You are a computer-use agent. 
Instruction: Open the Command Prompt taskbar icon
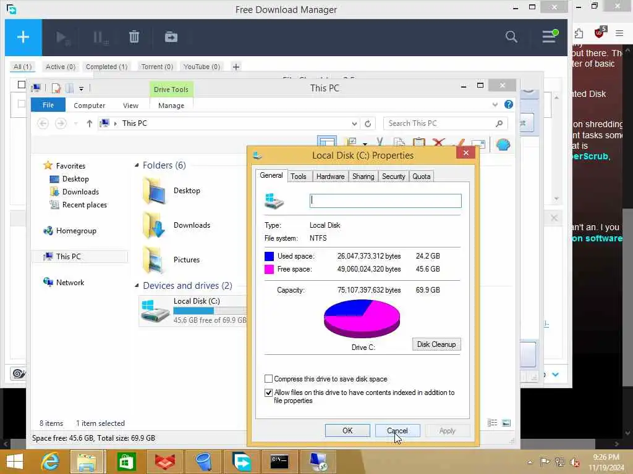pyautogui.click(x=279, y=462)
